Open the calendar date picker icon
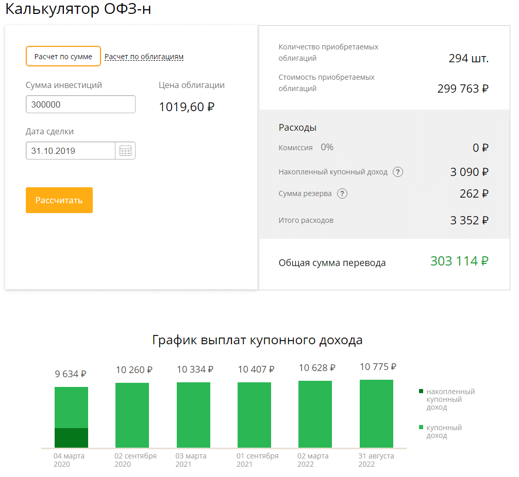Screen dimensions: 519x477 [125, 151]
